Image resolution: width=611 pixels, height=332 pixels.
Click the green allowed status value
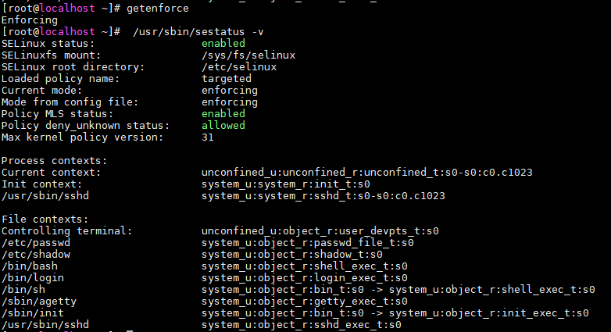tap(223, 125)
